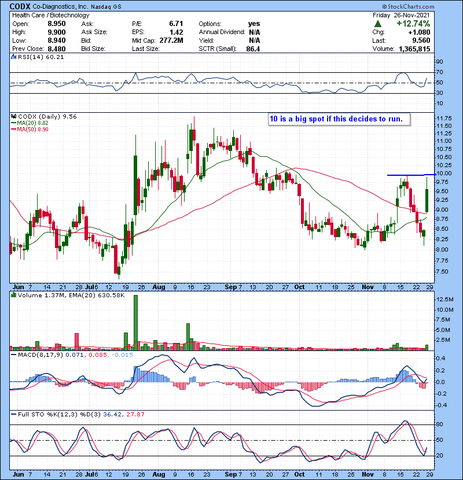Click the SCTR (Small) value 86.4

pos(253,49)
